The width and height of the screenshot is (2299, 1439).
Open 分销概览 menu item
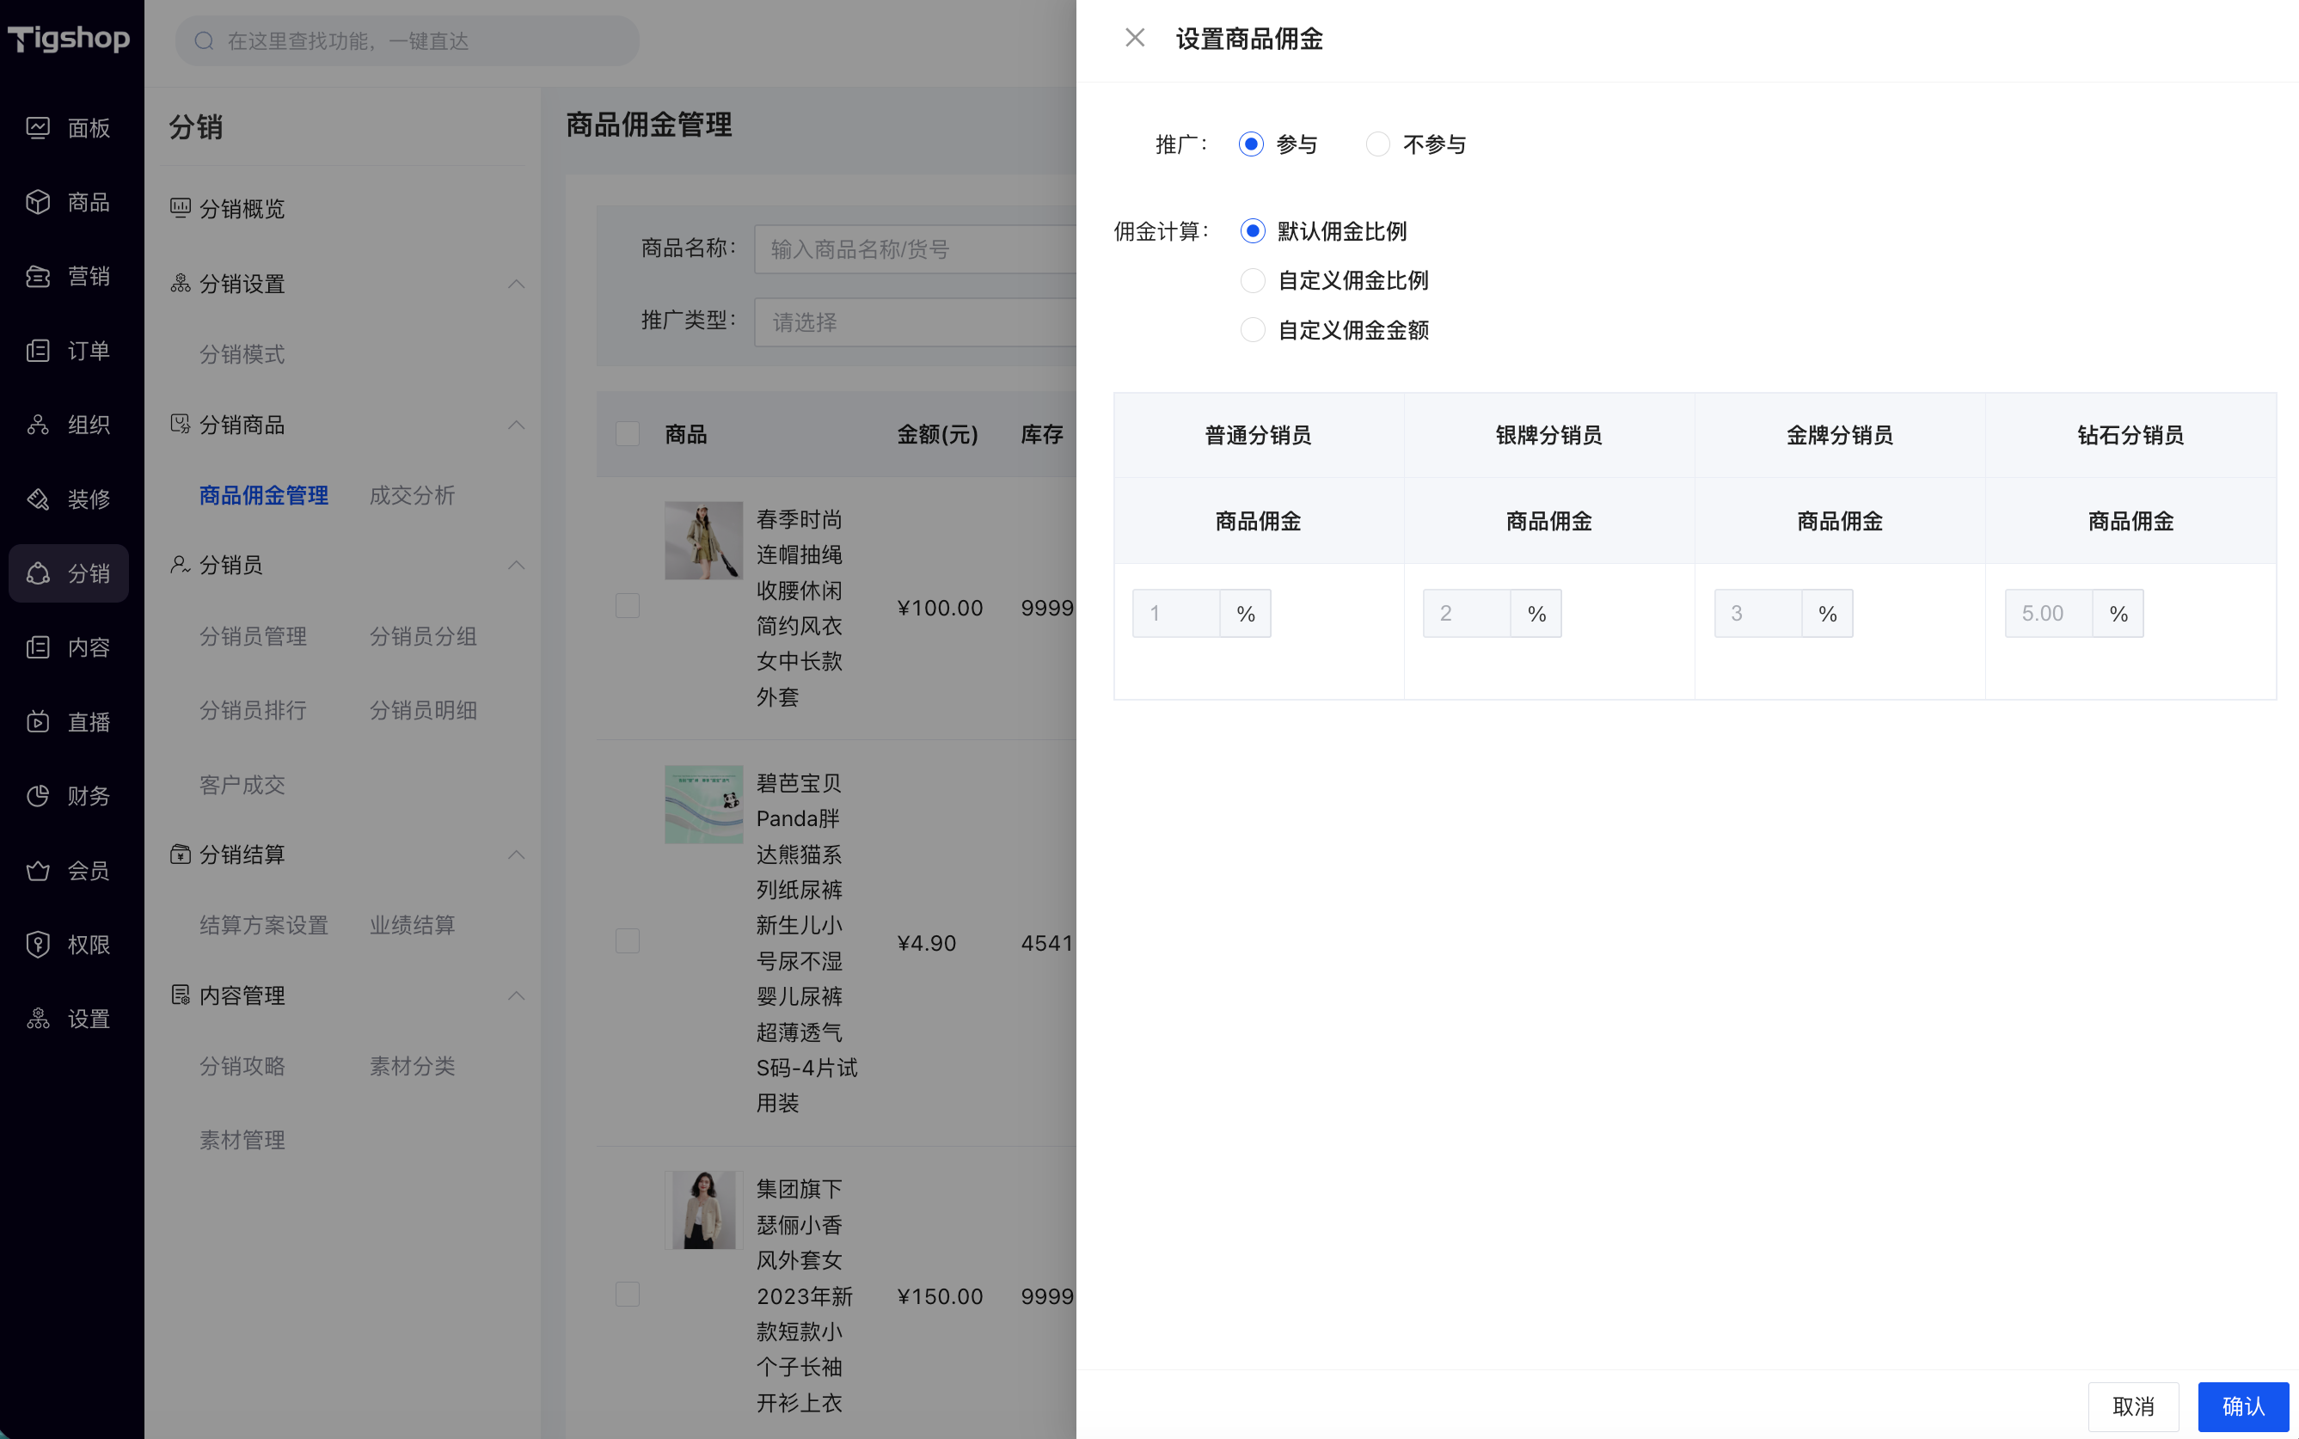[x=242, y=208]
